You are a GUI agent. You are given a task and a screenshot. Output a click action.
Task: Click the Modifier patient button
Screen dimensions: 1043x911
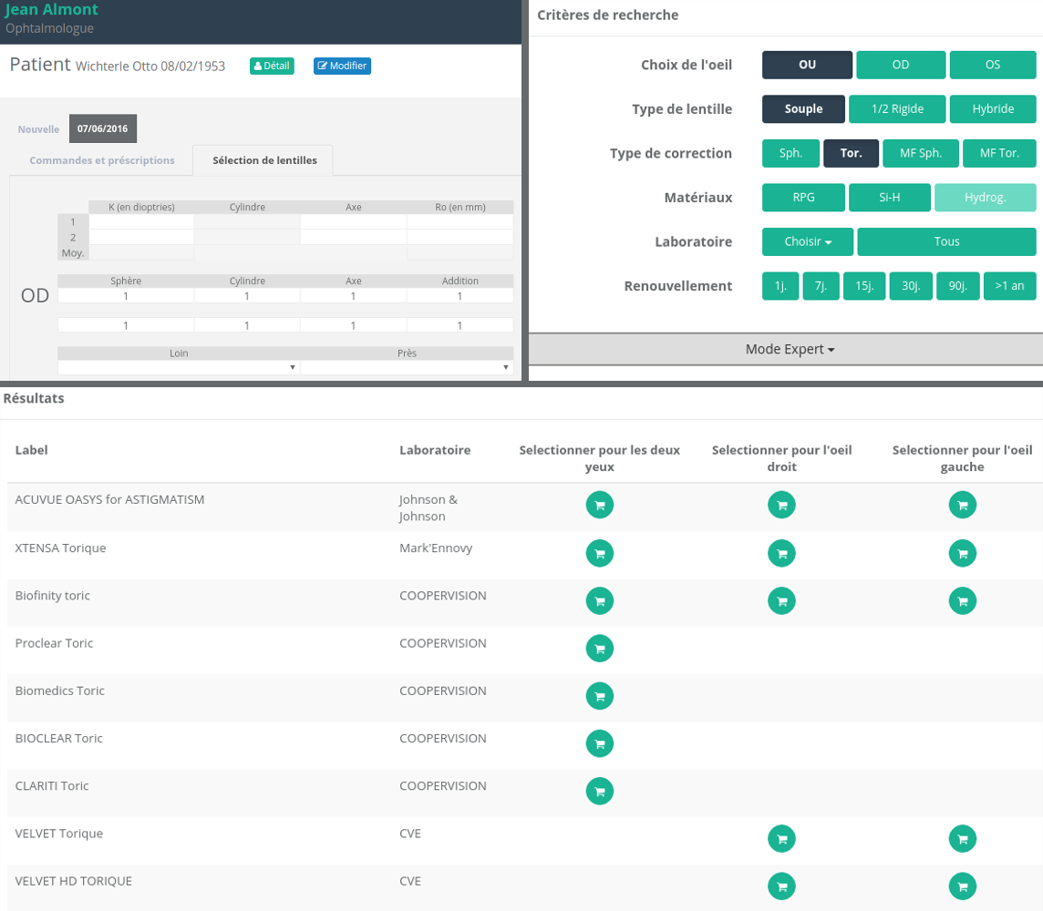[342, 66]
